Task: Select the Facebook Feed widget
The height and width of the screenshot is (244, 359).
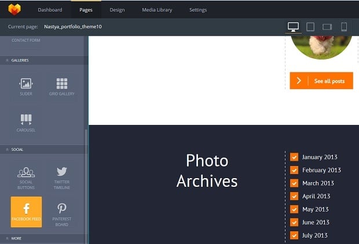Action: point(26,212)
